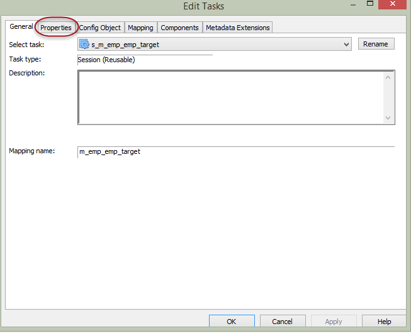The width and height of the screenshot is (411, 336).
Task: Open Help for this dialog
Action: pyautogui.click(x=384, y=322)
